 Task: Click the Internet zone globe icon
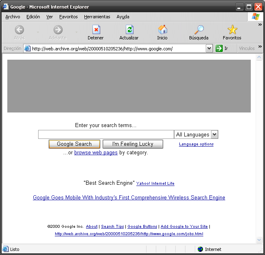(x=200, y=249)
